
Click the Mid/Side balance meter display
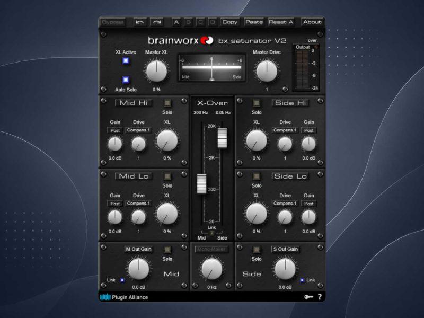click(211, 68)
